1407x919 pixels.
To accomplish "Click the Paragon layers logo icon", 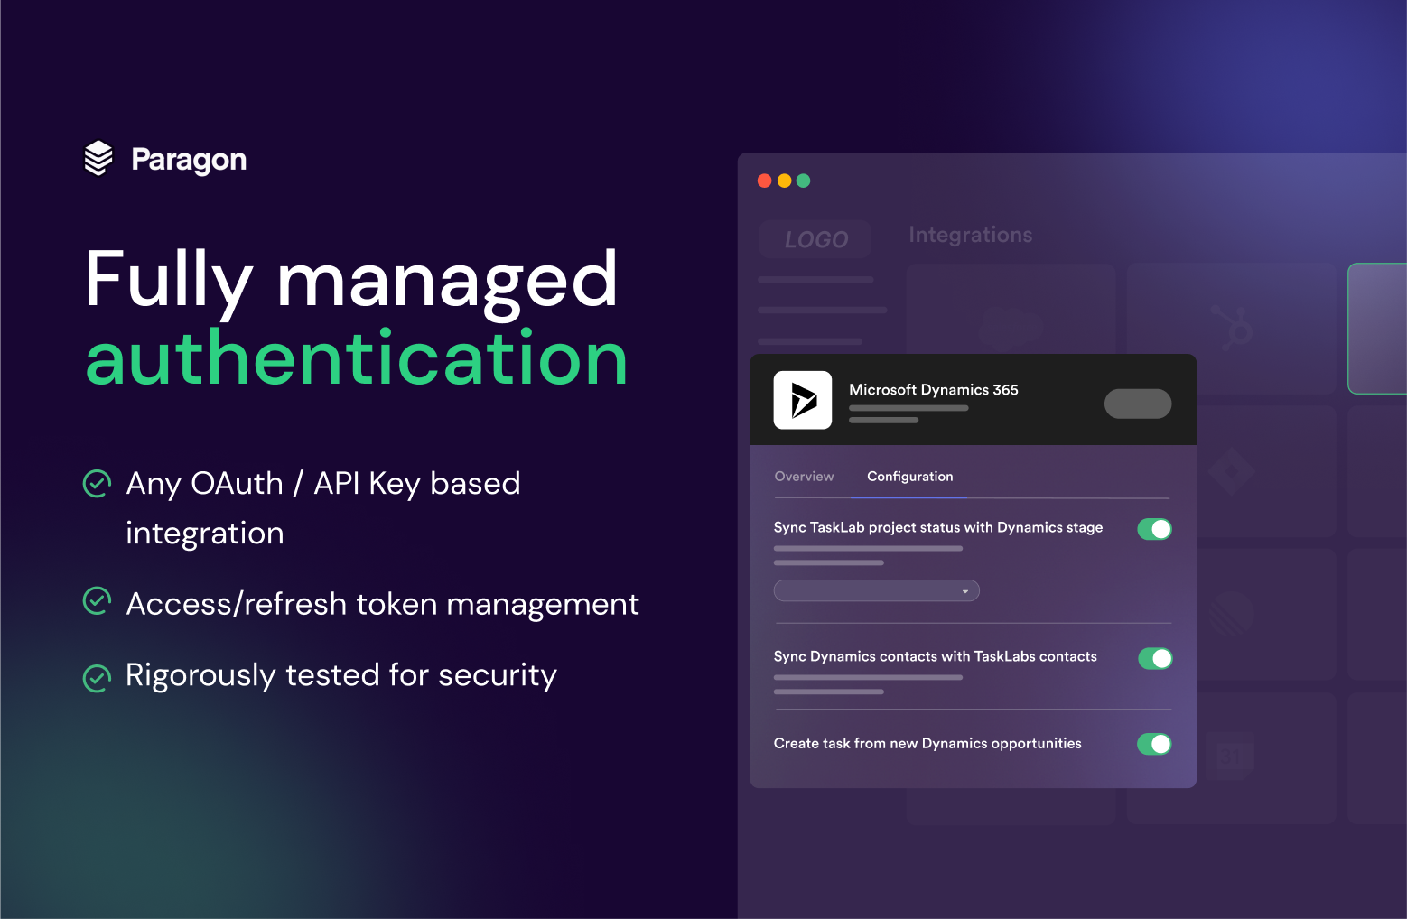I will click(x=98, y=158).
